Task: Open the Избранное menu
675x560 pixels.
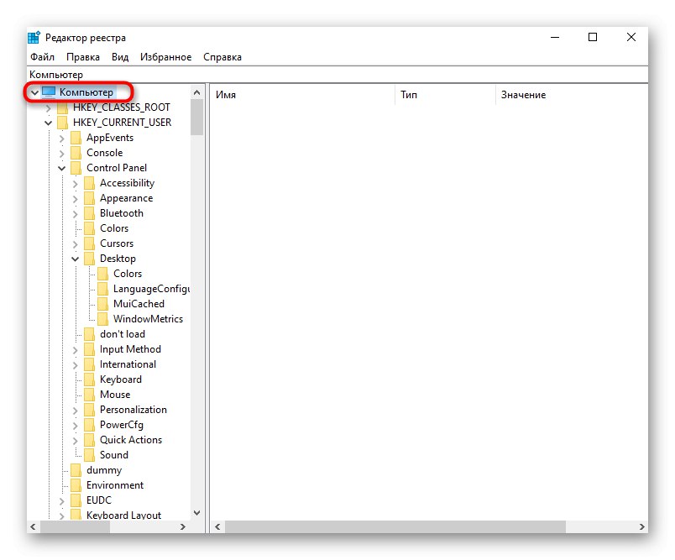Action: (x=165, y=57)
